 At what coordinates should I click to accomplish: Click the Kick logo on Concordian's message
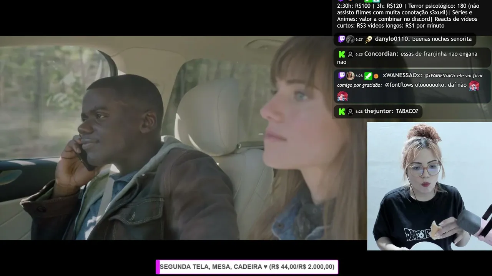pyautogui.click(x=342, y=54)
